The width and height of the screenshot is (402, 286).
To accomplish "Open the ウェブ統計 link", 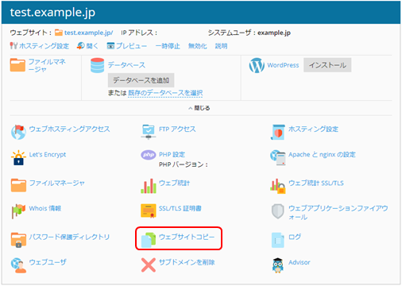I will pos(174,183).
